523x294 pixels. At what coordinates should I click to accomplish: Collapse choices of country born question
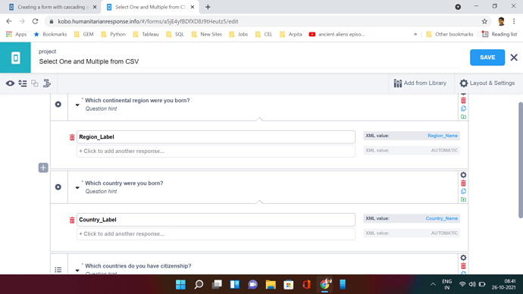[77, 188]
